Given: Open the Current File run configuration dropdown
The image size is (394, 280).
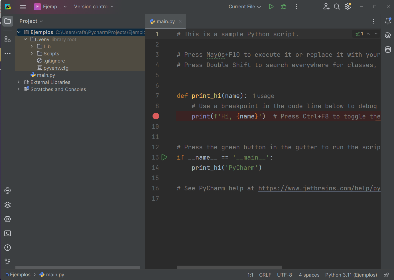Looking at the screenshot, I should (x=244, y=6).
